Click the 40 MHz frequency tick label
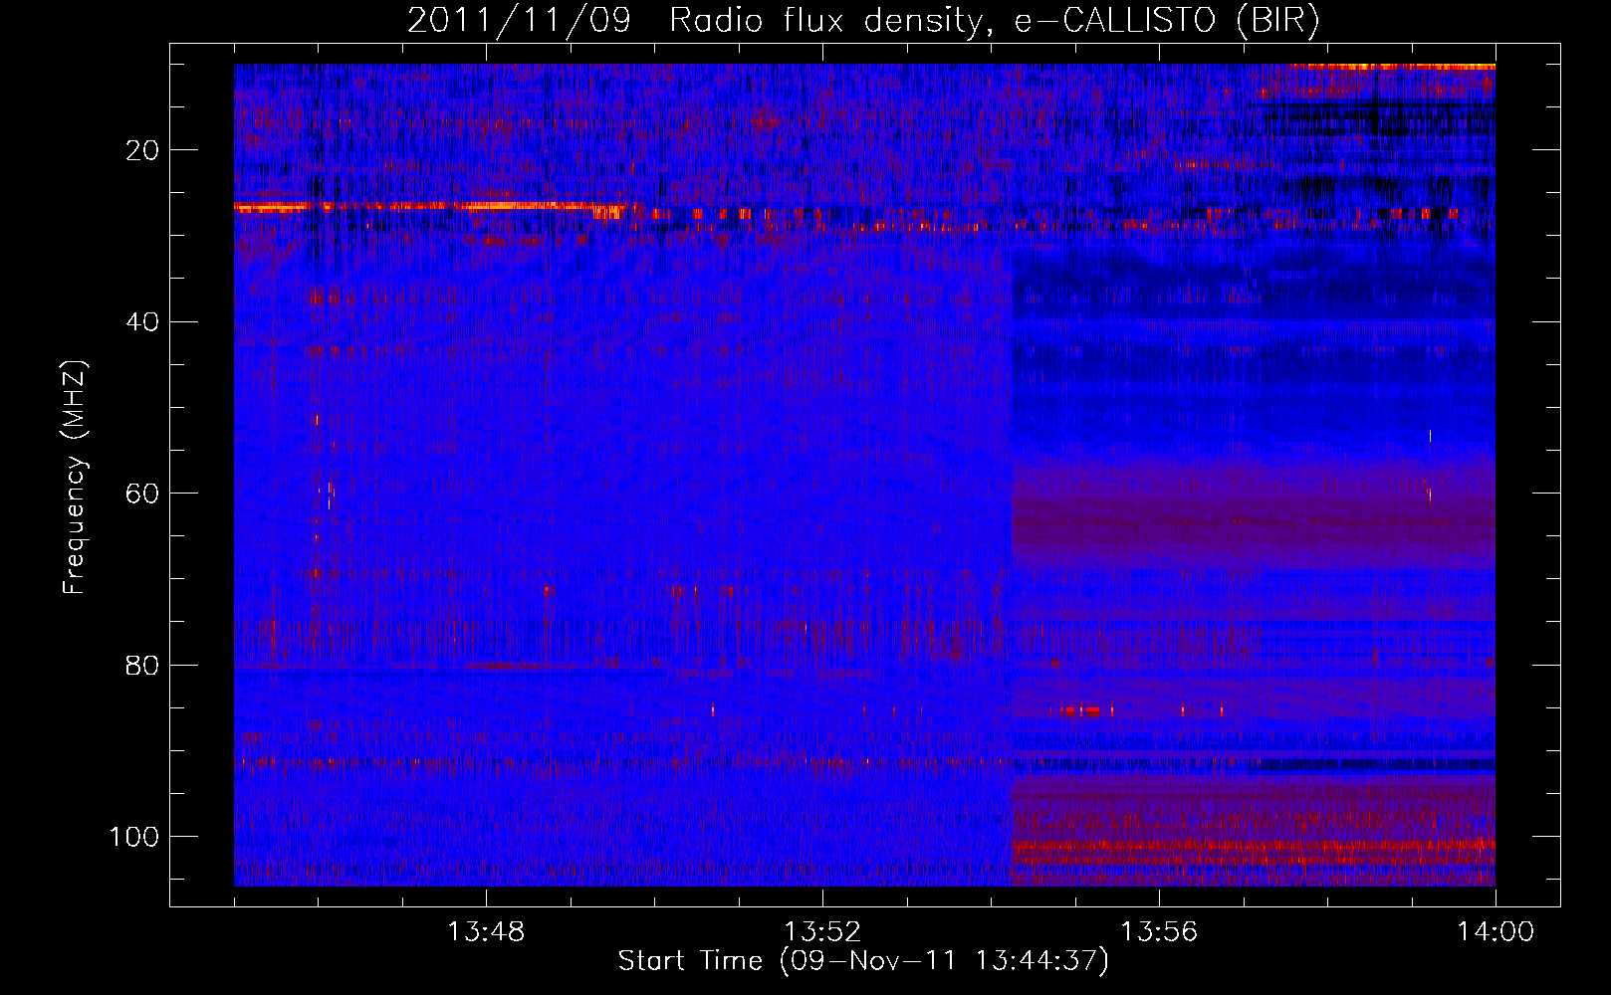The height and width of the screenshot is (995, 1611). 143,322
